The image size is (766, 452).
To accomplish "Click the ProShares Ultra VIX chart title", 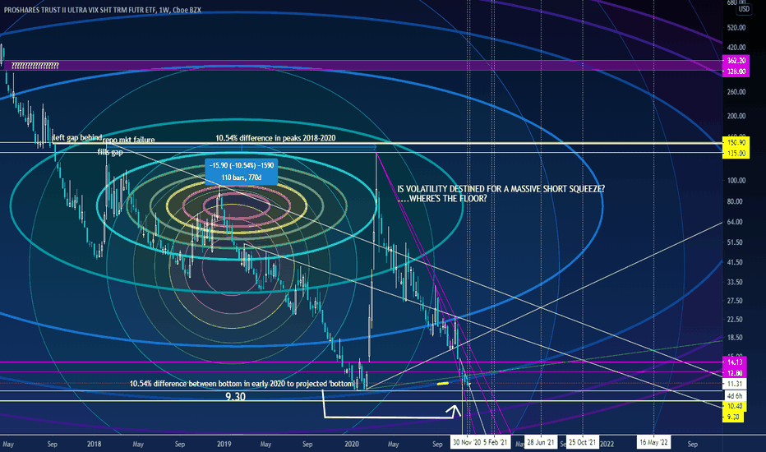I will click(x=102, y=10).
